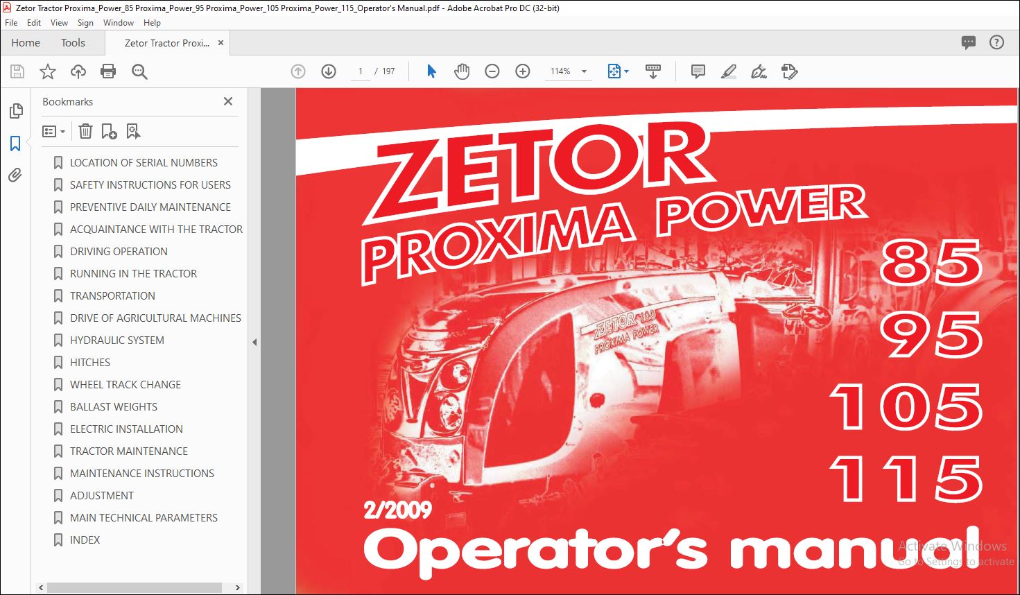Close the Bookmarks panel
Image resolution: width=1020 pixels, height=595 pixels.
pyautogui.click(x=228, y=101)
